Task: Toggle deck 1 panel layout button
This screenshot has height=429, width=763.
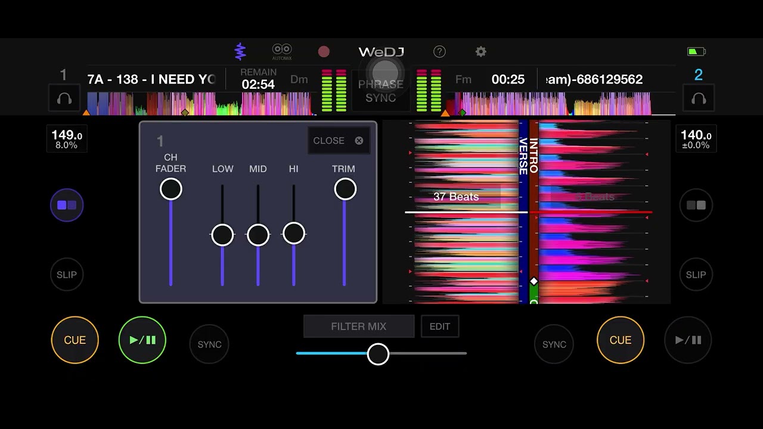Action: (67, 205)
